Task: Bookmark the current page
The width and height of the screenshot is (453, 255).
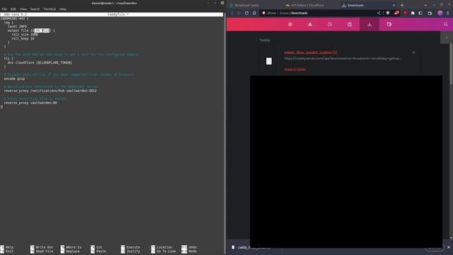Action: [254, 13]
